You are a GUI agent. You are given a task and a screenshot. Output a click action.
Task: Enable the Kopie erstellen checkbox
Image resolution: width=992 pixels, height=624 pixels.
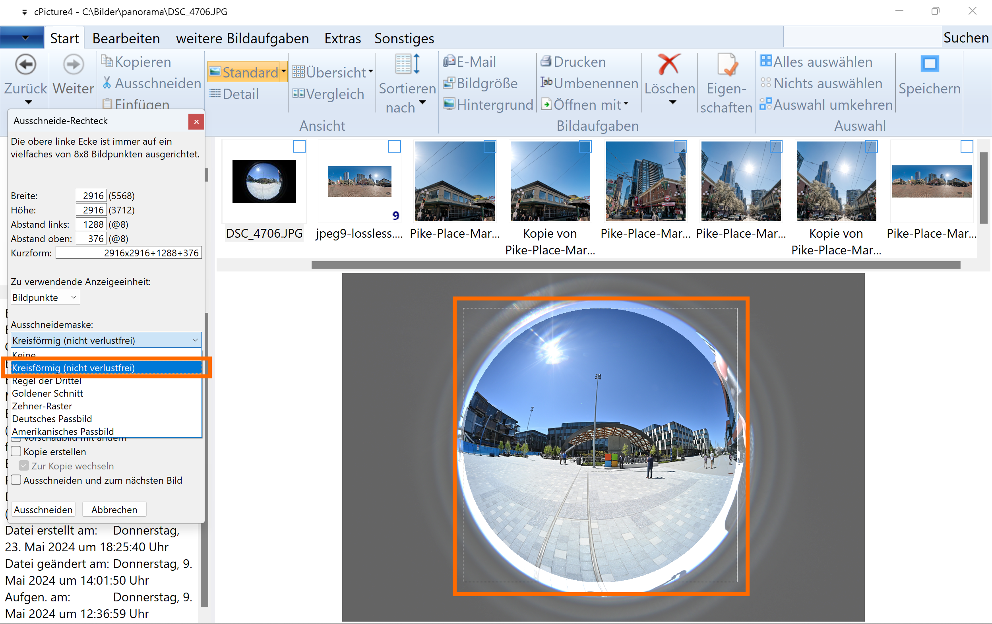point(16,452)
